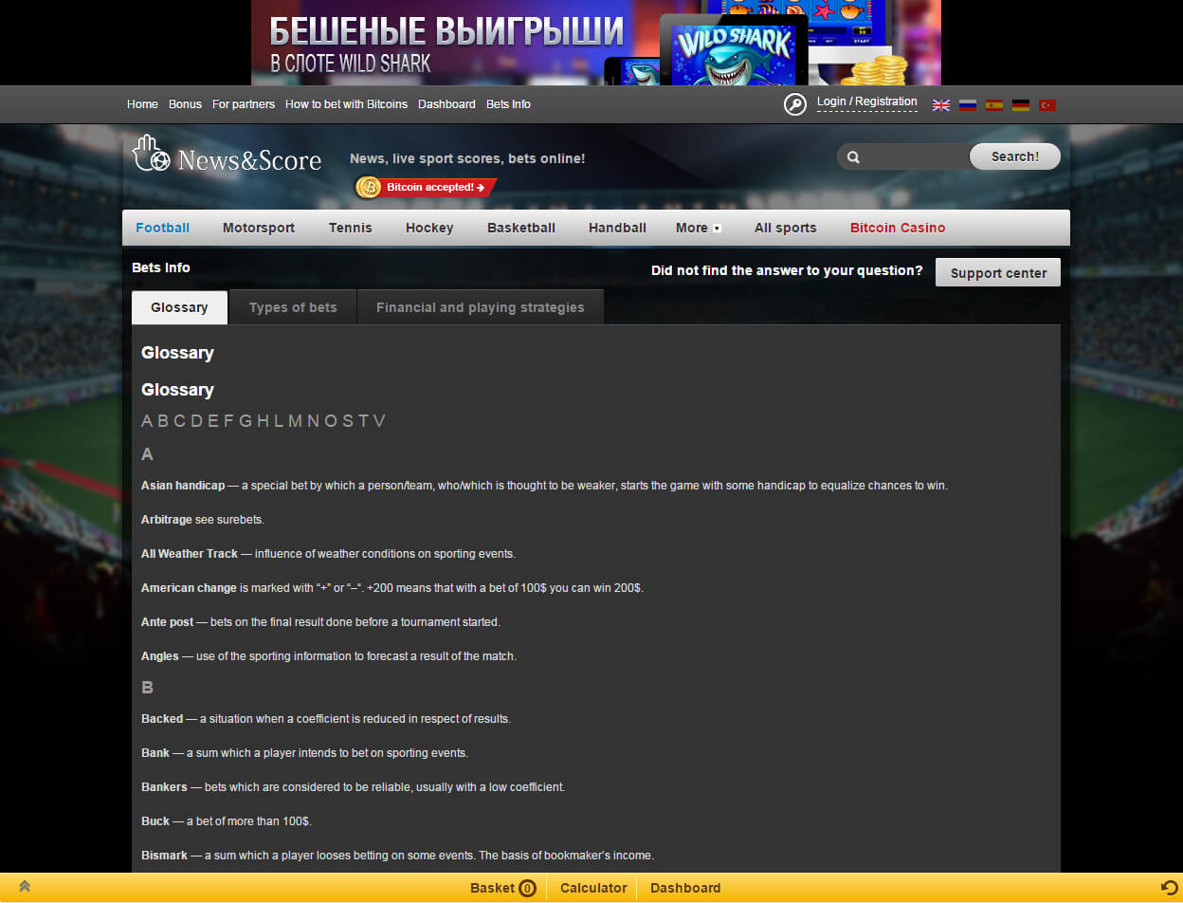
Task: Select the Spanish flag language icon
Action: point(994,105)
